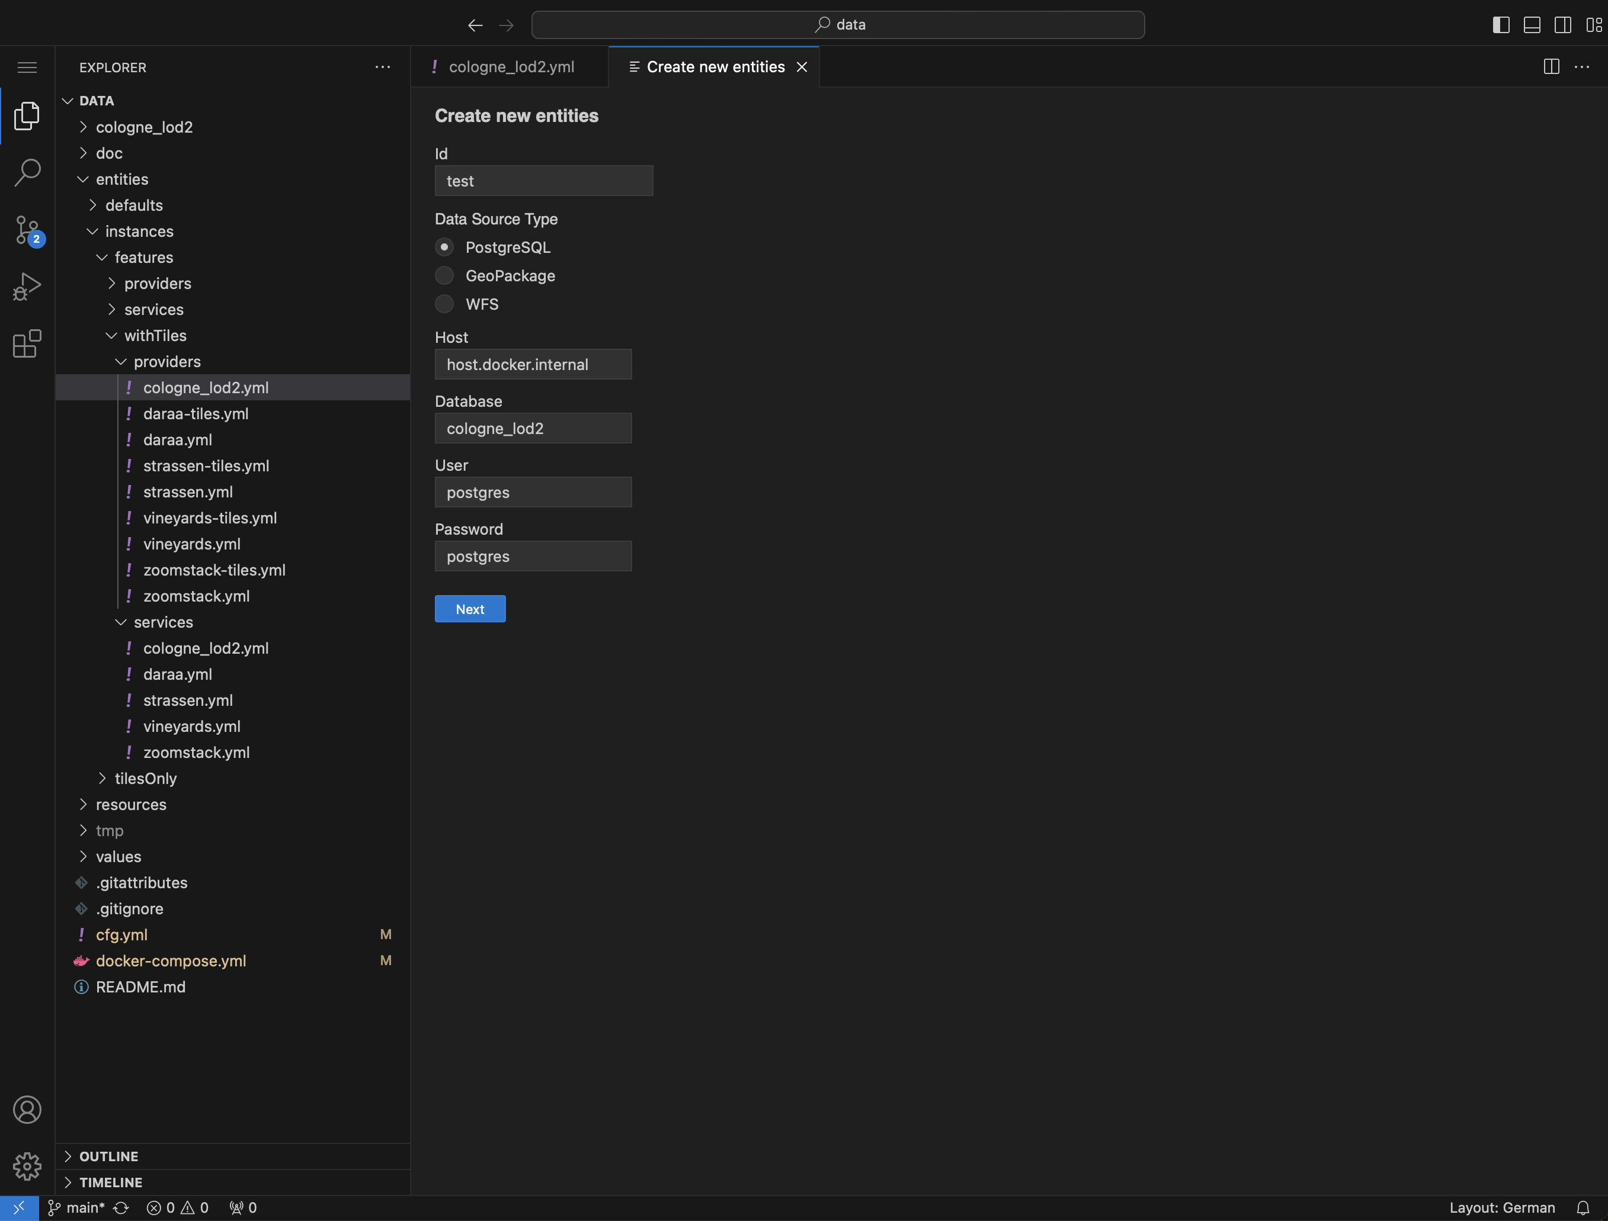Open the Extensions view
This screenshot has height=1221, width=1608.
[x=27, y=343]
